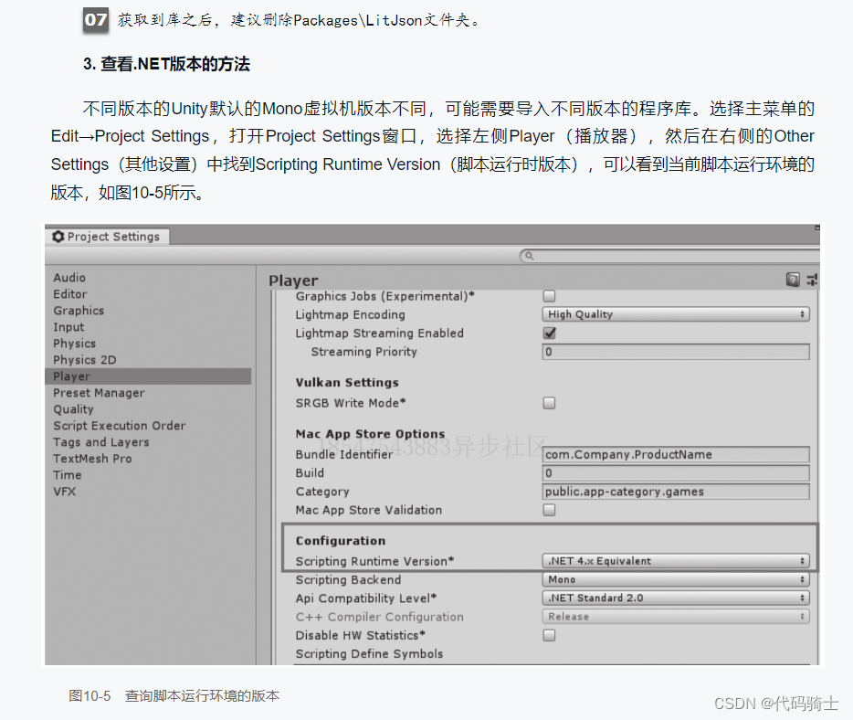
Task: Select TextMesh Pro item
Action: click(92, 459)
